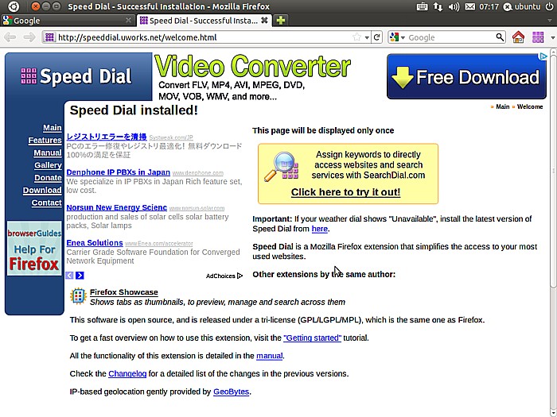This screenshot has height=417, width=557.
Task: Open the toolbar overflow dropdown arrow
Action: (x=552, y=37)
